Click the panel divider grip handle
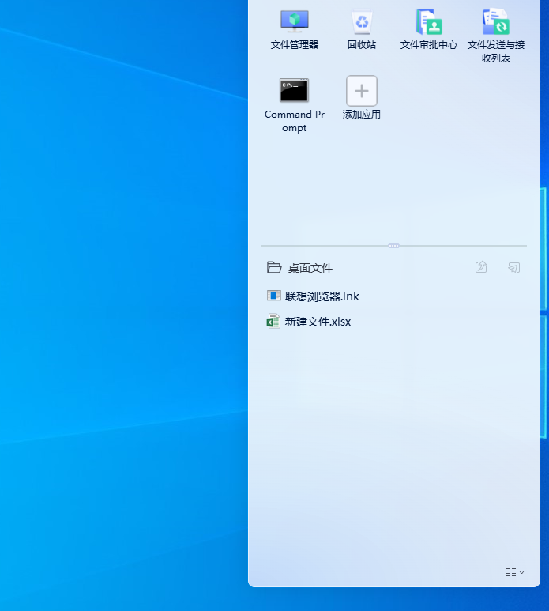Screen dimensions: 549x611 click(x=393, y=246)
